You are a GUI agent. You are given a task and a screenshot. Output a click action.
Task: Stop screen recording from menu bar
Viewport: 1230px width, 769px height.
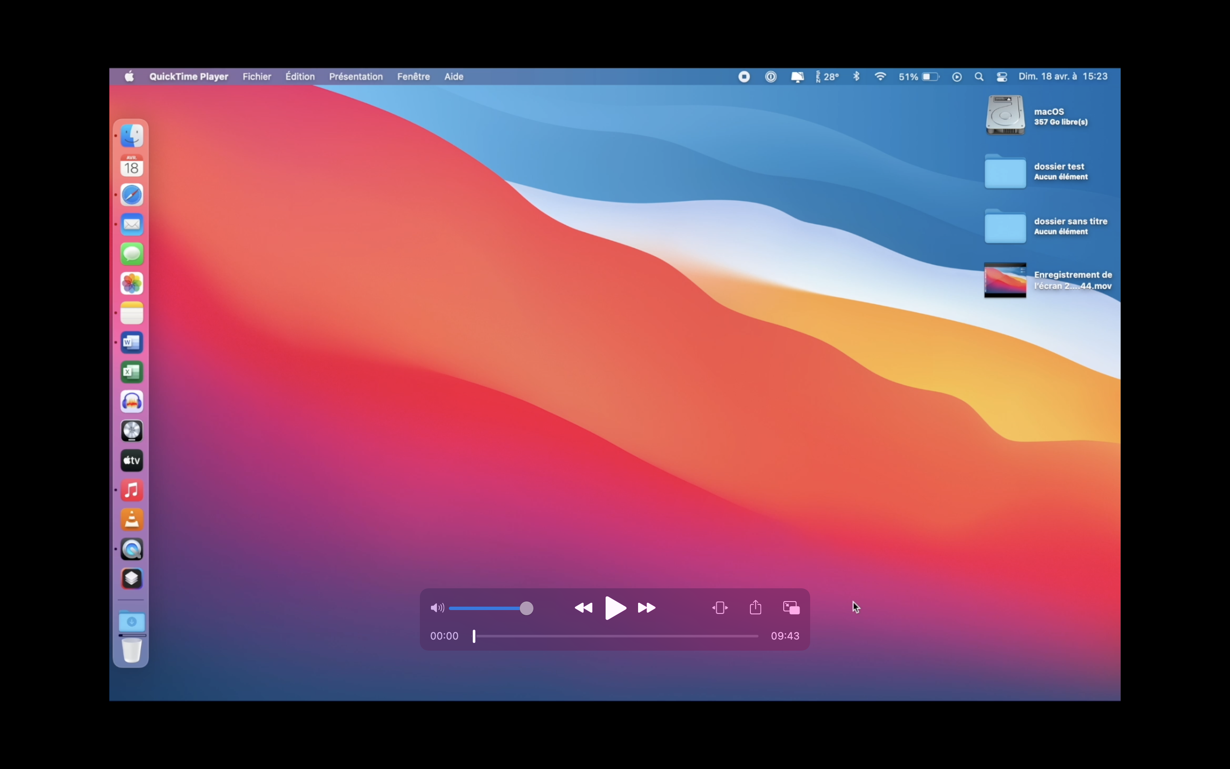[744, 76]
